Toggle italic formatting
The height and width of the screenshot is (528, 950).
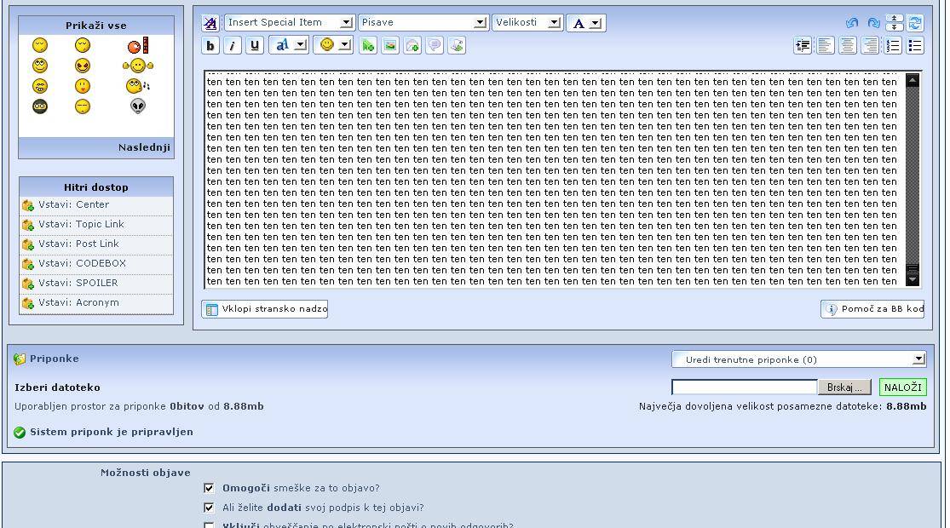pos(233,45)
